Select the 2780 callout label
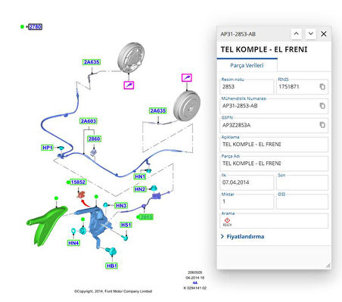The height and width of the screenshot is (302, 342). click(x=36, y=26)
